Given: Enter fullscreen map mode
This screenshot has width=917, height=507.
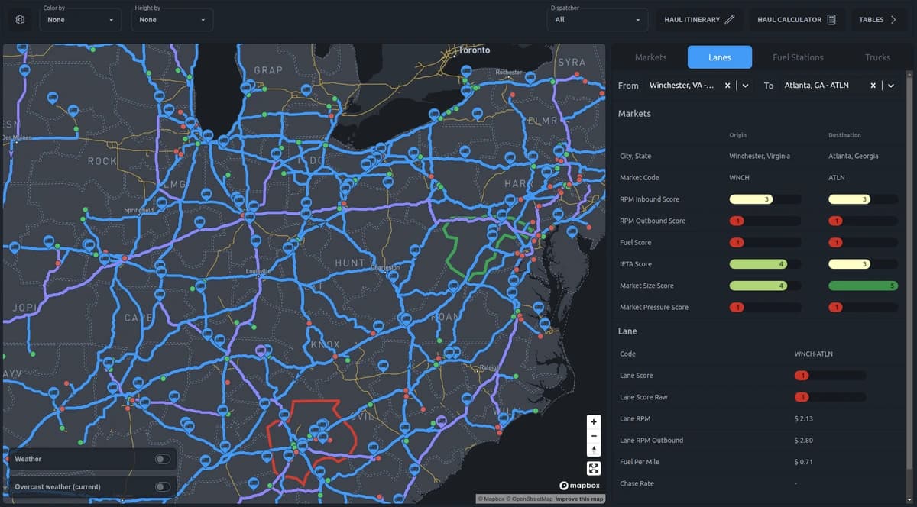Looking at the screenshot, I should pos(594,469).
